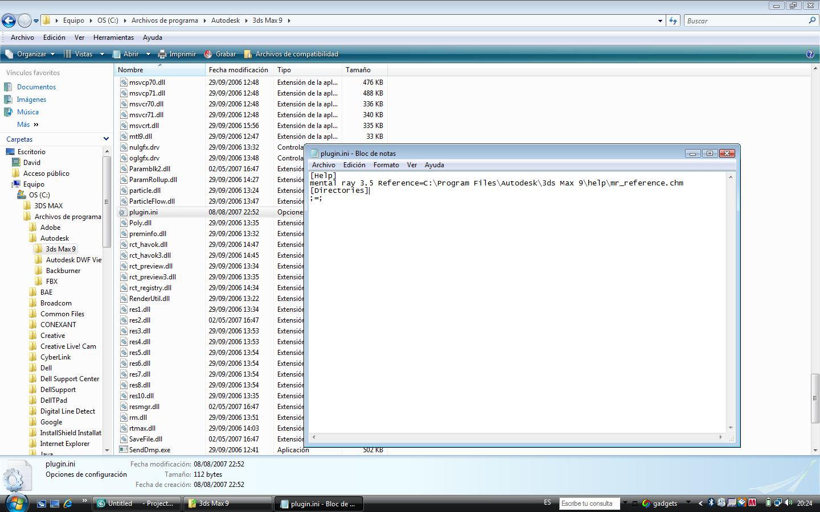Expand the Más favorites overflow
The width and height of the screenshot is (820, 512).
pos(28,125)
